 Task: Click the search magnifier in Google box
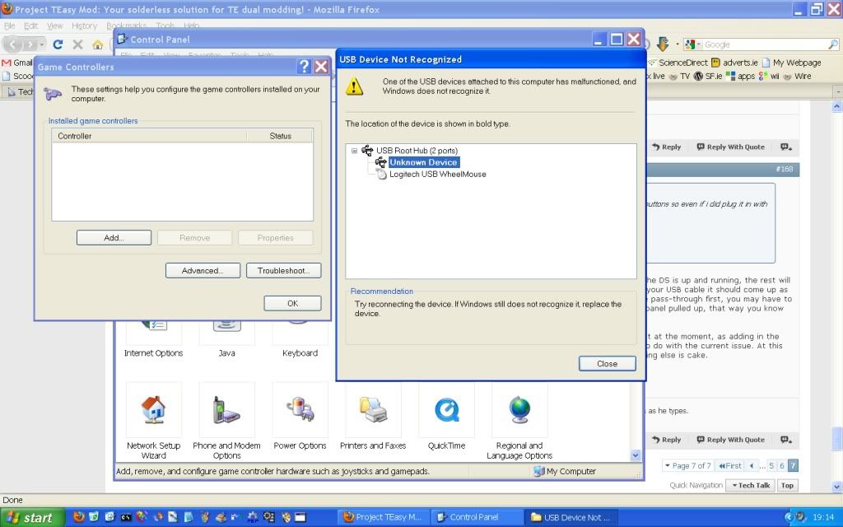(x=833, y=44)
